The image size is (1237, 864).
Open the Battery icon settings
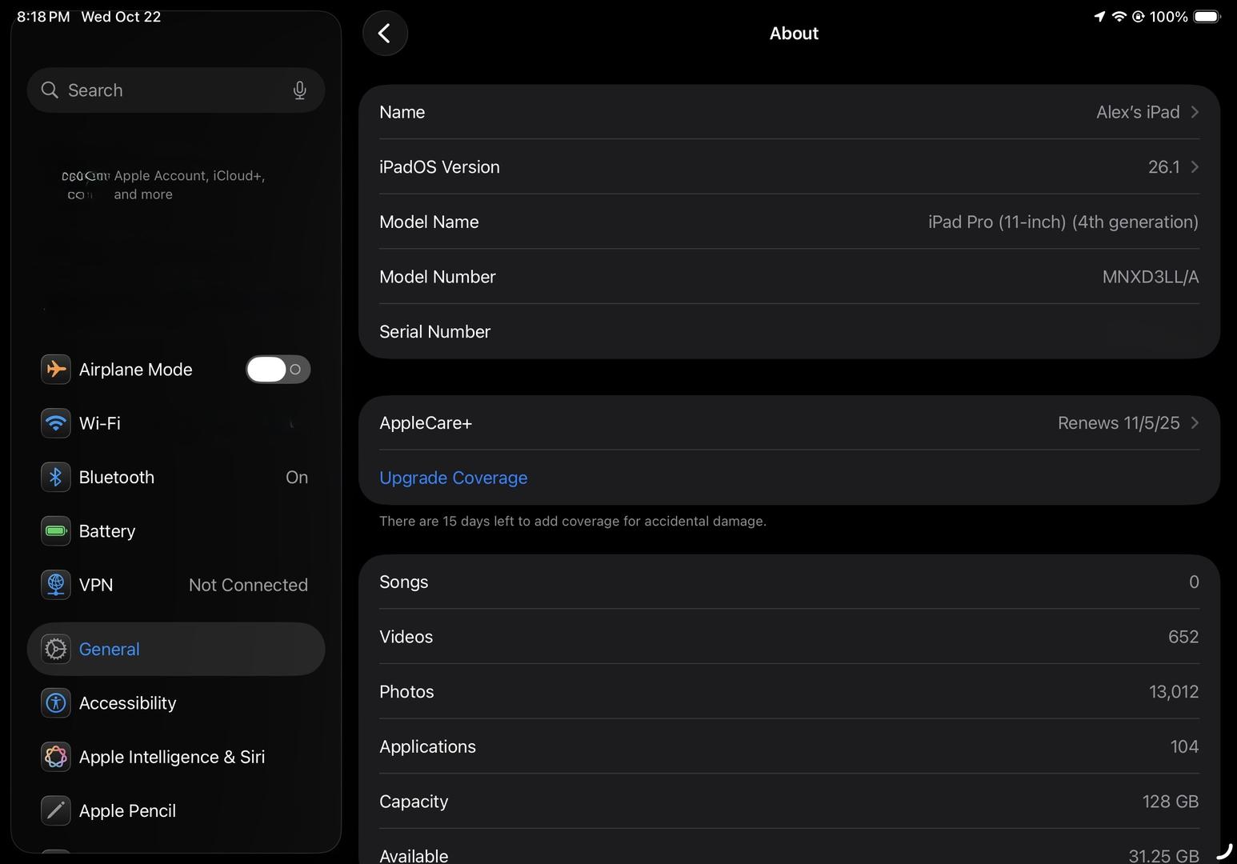[x=56, y=531]
